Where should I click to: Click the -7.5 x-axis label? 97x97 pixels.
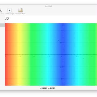pos(19,56)
